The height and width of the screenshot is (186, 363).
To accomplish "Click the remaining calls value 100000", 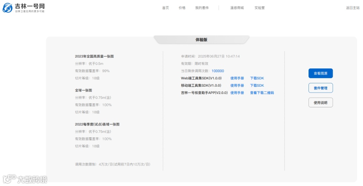I will [x=218, y=71].
